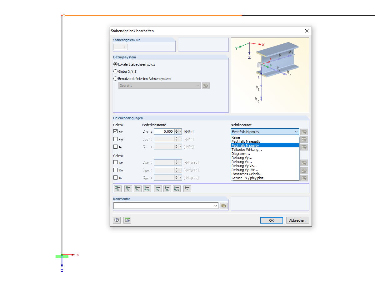Choose Reibung Vy Vz… option

(x=265, y=166)
